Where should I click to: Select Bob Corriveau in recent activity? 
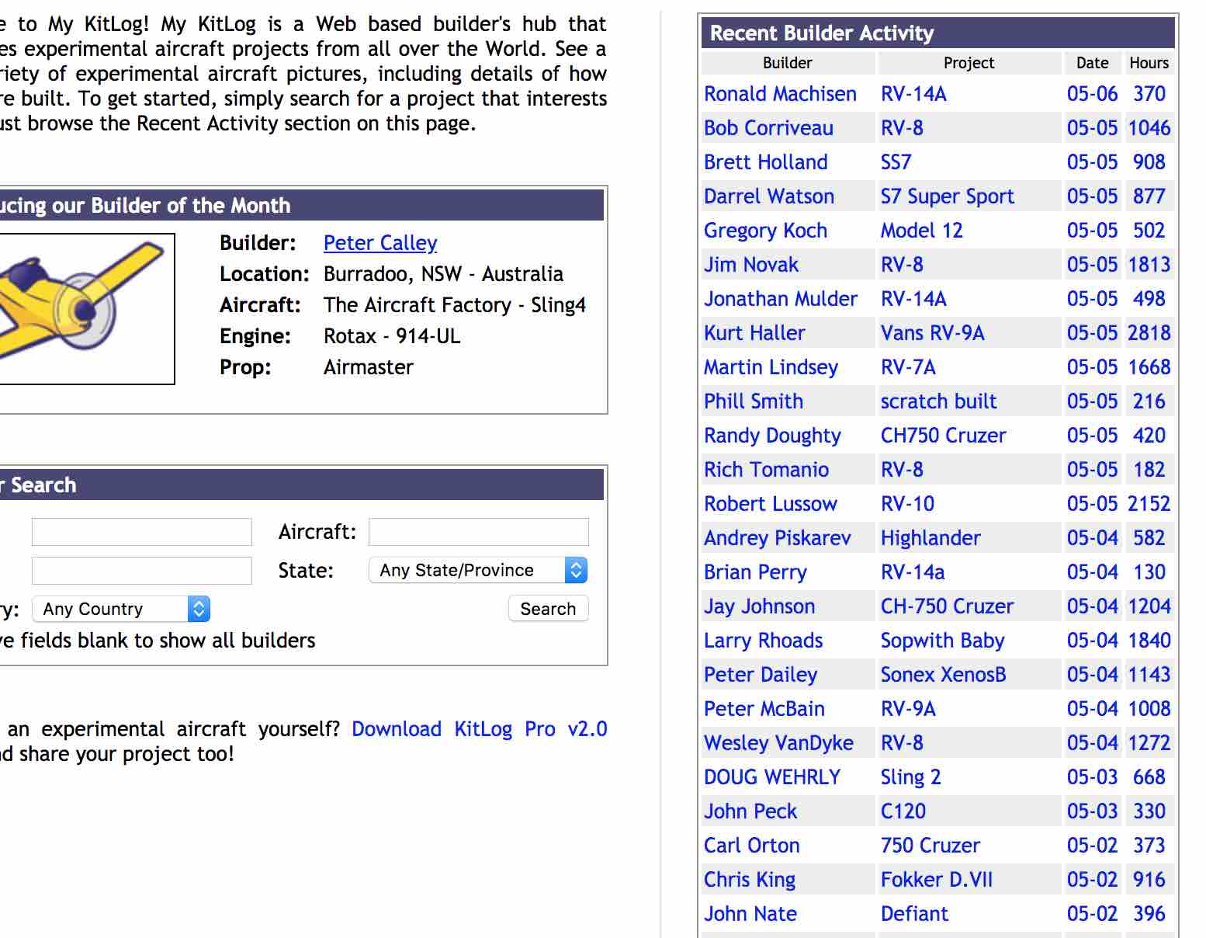pos(768,128)
